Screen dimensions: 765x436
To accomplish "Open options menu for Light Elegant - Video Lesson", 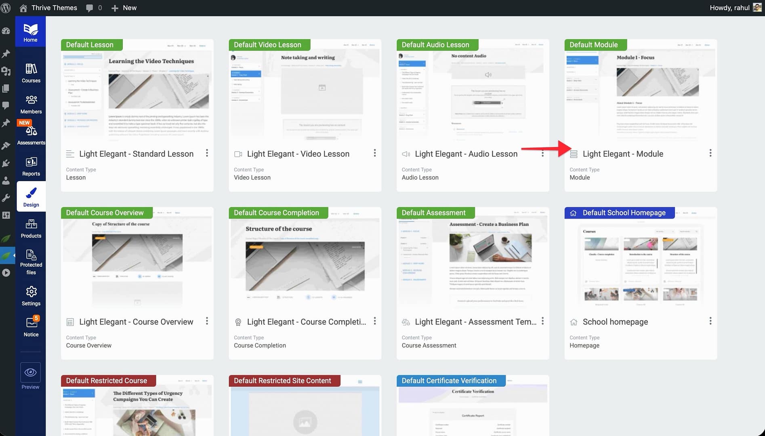I will [x=374, y=153].
